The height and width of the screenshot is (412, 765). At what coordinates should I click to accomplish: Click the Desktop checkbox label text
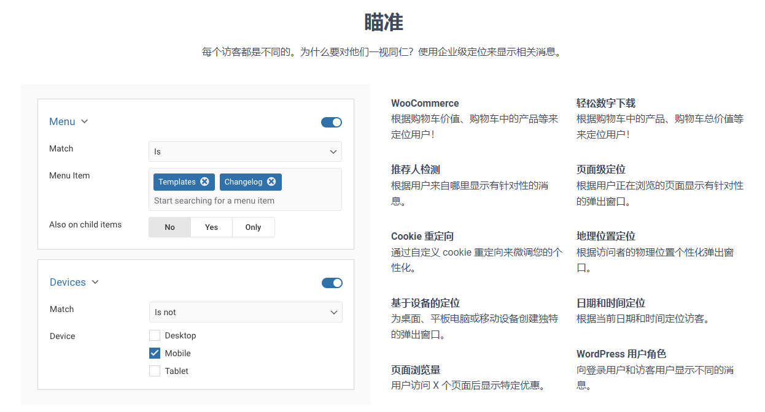181,335
